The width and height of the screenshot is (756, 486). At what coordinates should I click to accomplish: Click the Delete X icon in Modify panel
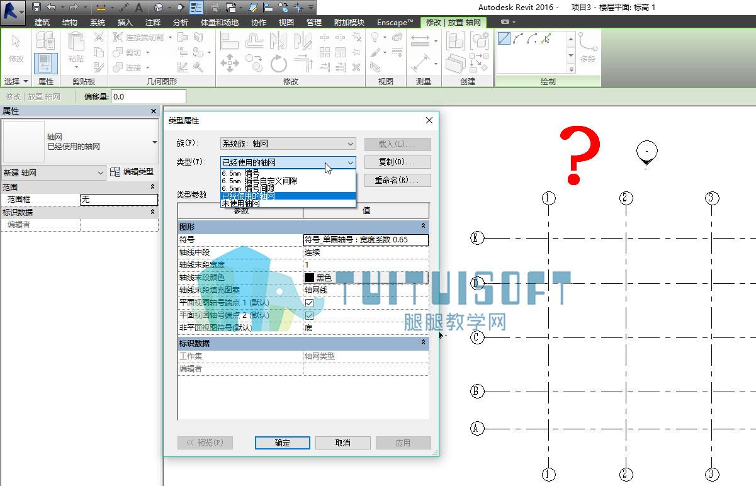pyautogui.click(x=356, y=67)
